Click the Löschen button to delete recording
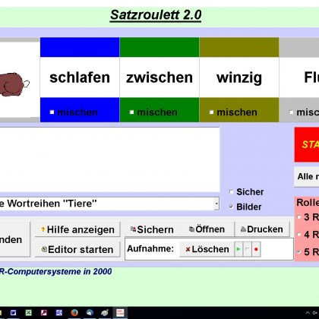Viewport: 319px width, 319px height. click(x=207, y=249)
